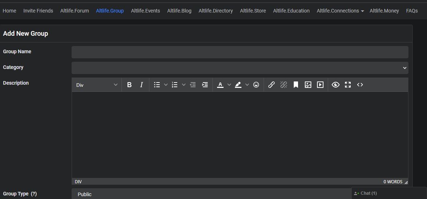Insert a bulleted list
The height and width of the screenshot is (199, 427).
pos(157,85)
